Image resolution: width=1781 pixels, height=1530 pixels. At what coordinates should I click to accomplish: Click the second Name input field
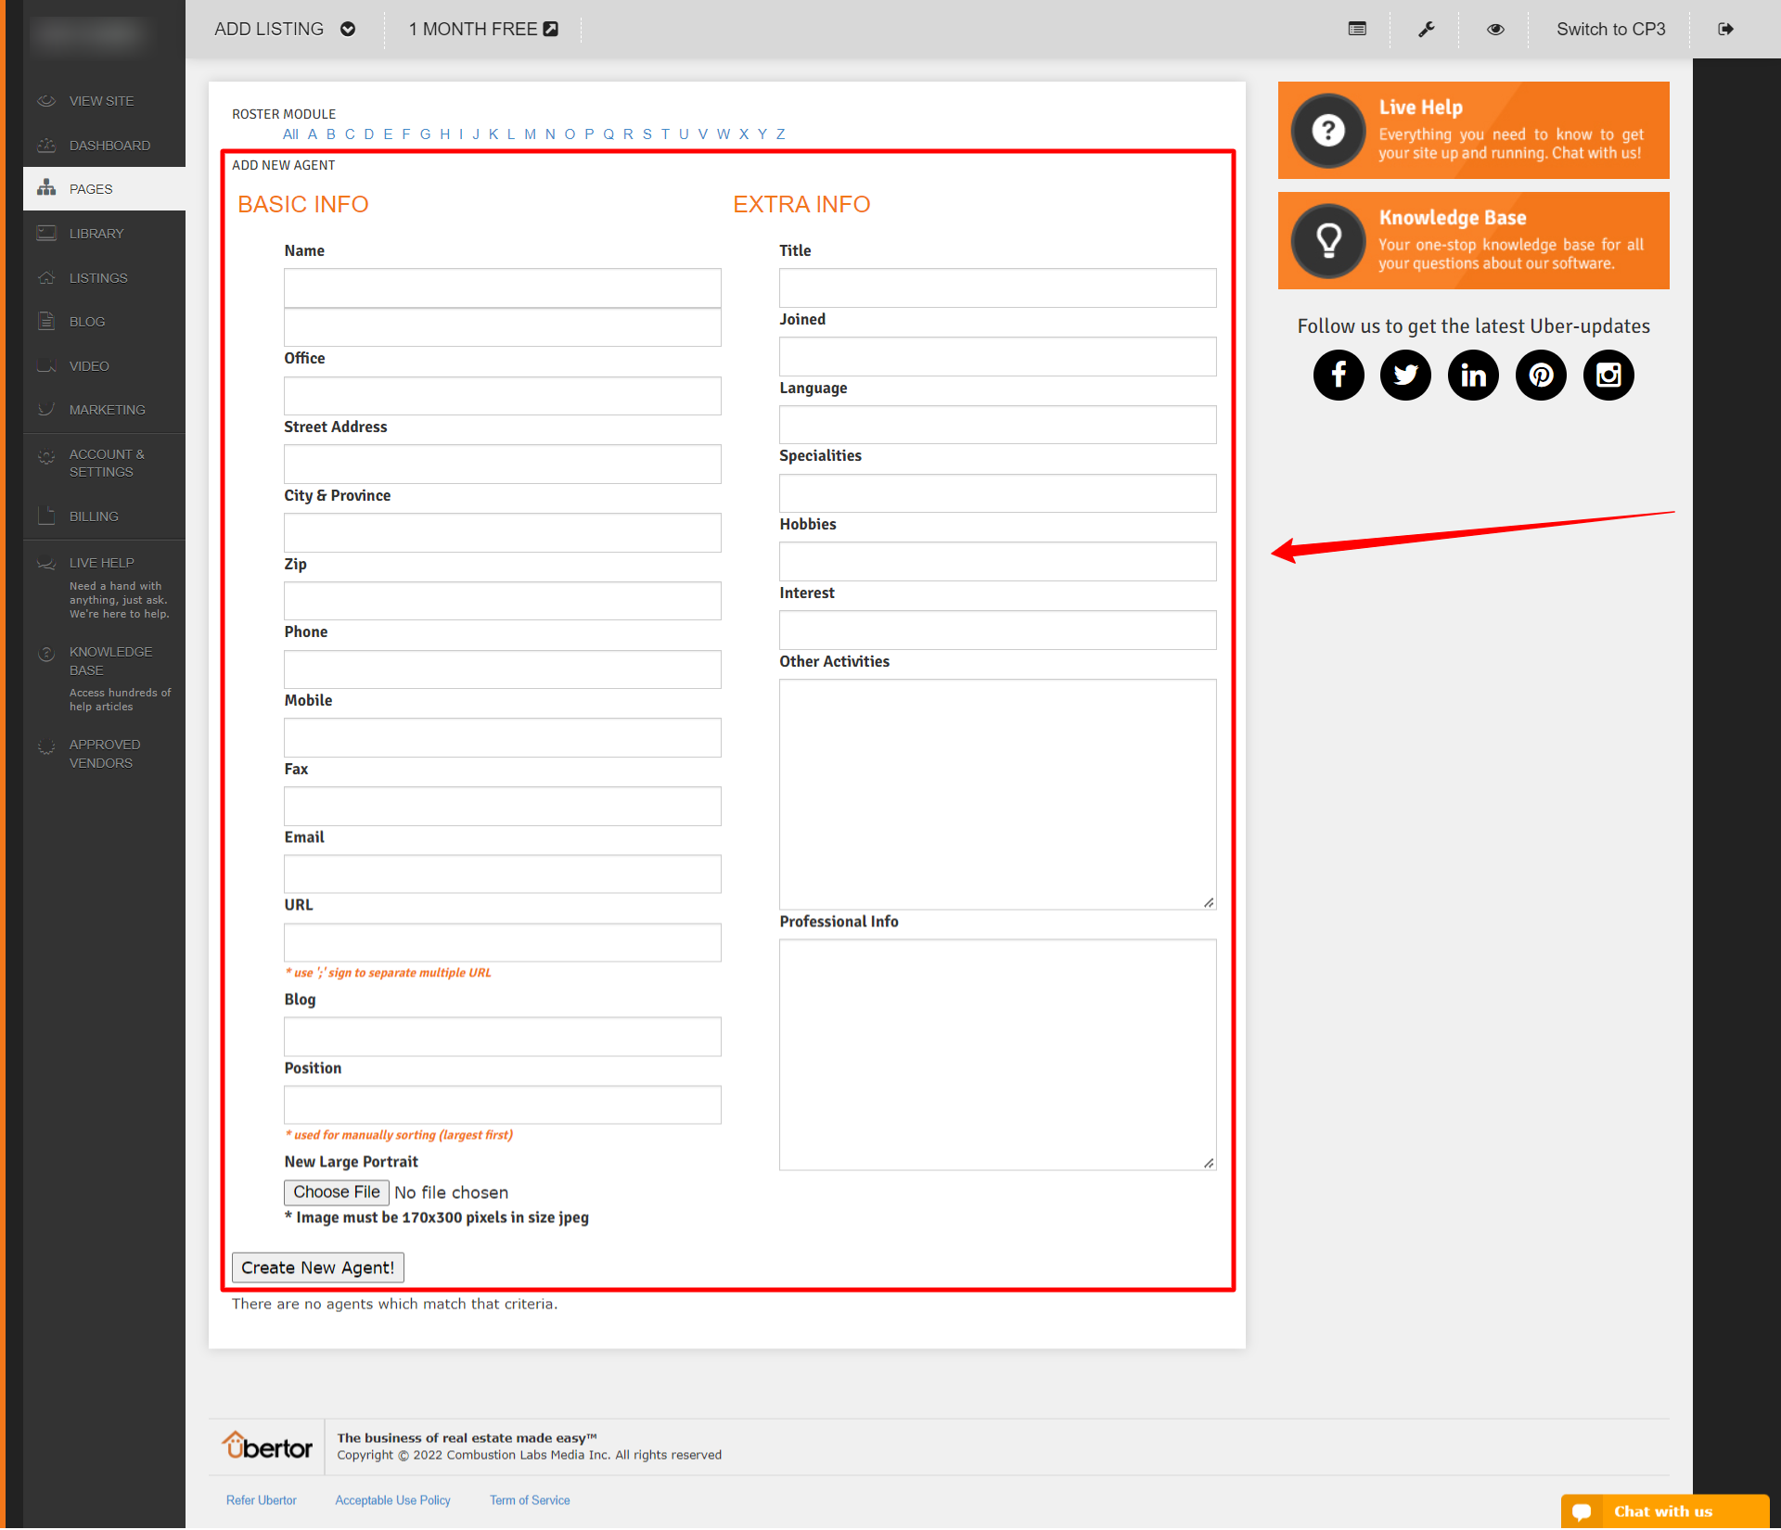(x=503, y=327)
